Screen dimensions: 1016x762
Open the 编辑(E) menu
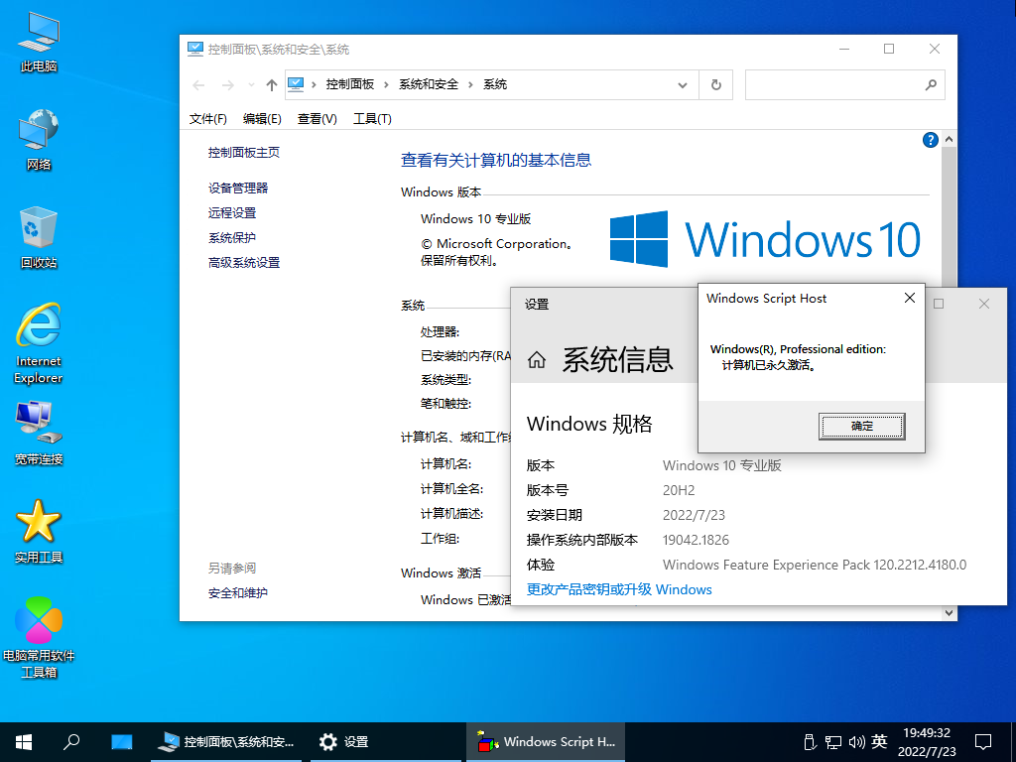[262, 119]
